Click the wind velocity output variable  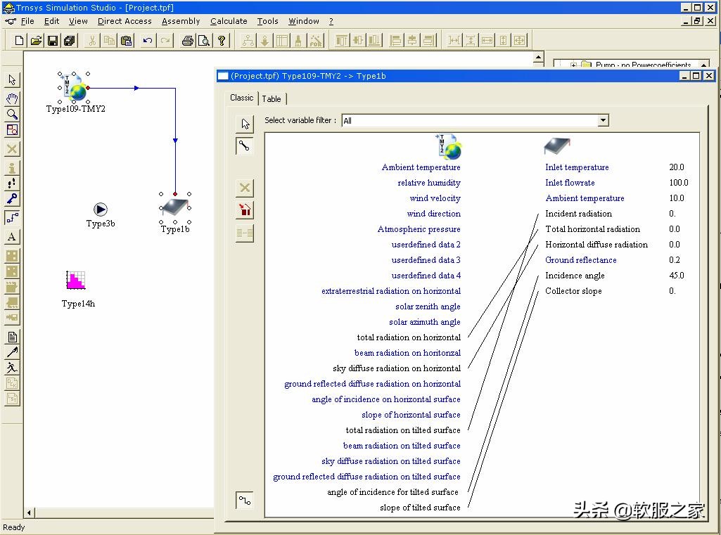[435, 198]
